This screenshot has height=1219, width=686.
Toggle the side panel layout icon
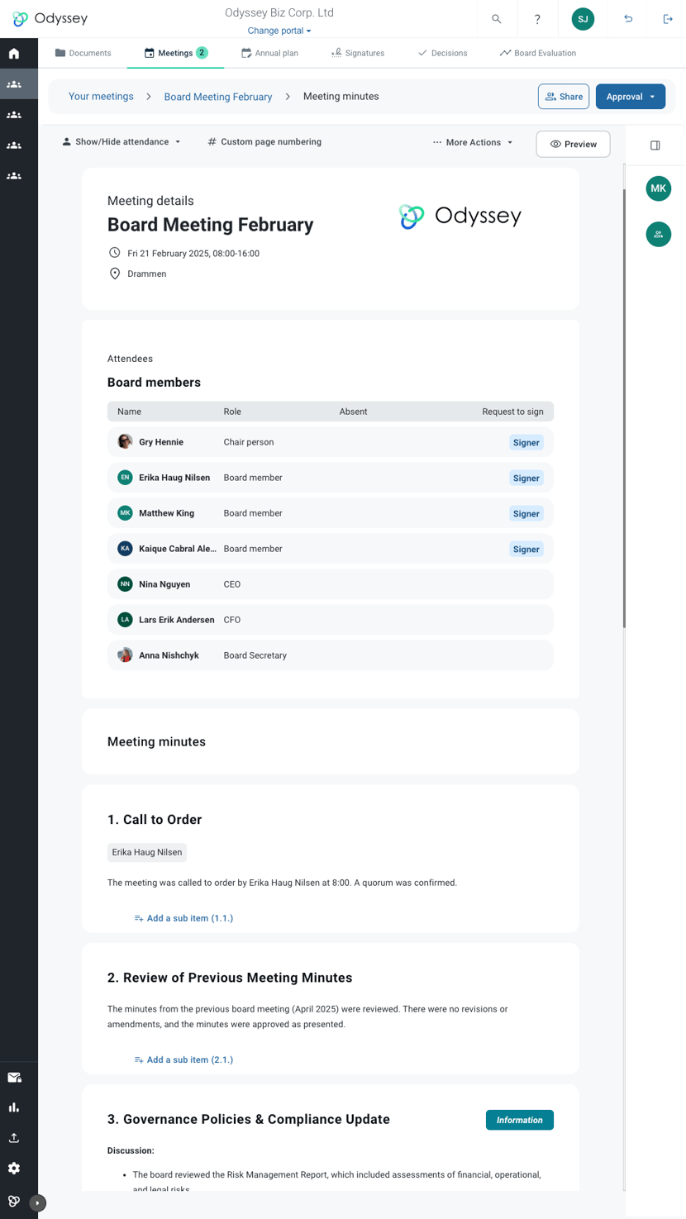tap(655, 145)
